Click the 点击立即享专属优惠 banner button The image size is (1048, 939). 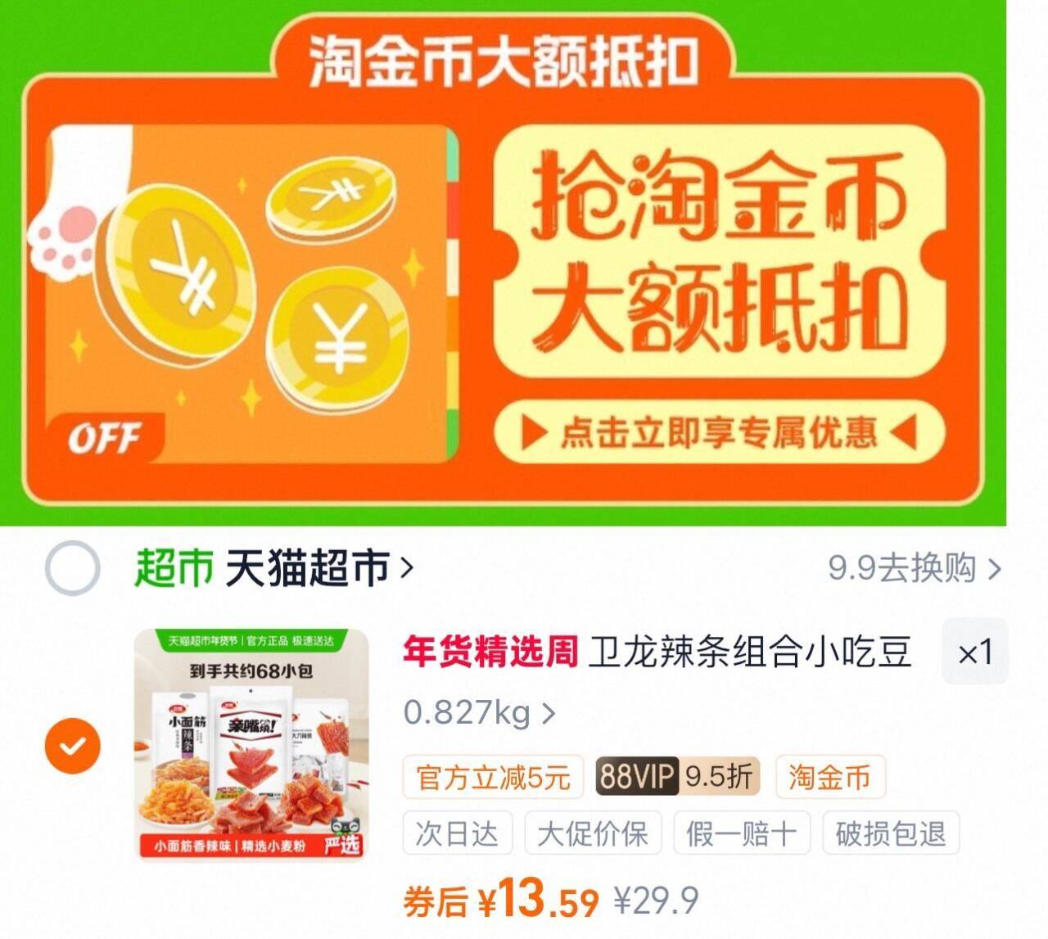pyautogui.click(x=719, y=432)
